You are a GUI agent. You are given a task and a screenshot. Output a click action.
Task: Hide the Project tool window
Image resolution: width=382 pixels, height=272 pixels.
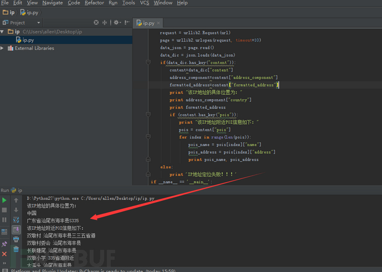pyautogui.click(x=127, y=23)
